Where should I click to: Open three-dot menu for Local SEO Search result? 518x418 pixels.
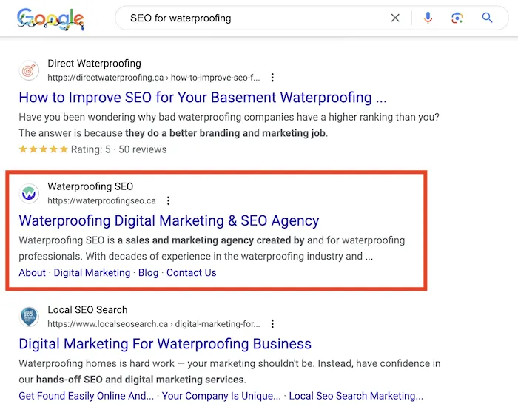tap(272, 324)
